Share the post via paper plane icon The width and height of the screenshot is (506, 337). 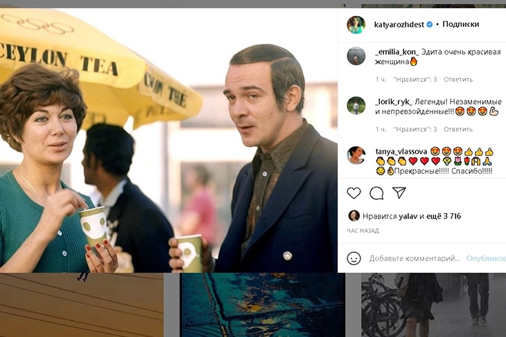tap(399, 193)
